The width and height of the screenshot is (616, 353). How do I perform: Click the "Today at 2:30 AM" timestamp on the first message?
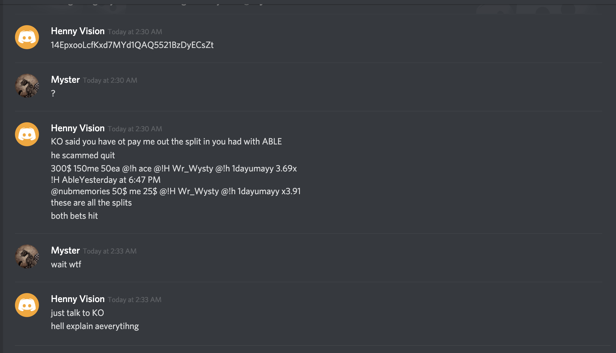coord(135,32)
